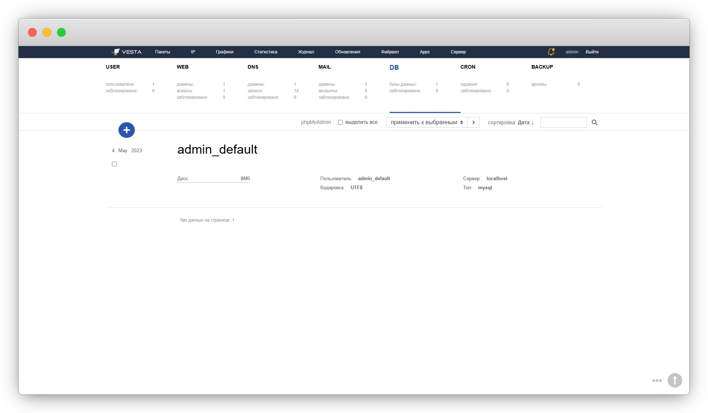Click the arrow to apply bulk action
The width and height of the screenshot is (708, 413).
474,122
